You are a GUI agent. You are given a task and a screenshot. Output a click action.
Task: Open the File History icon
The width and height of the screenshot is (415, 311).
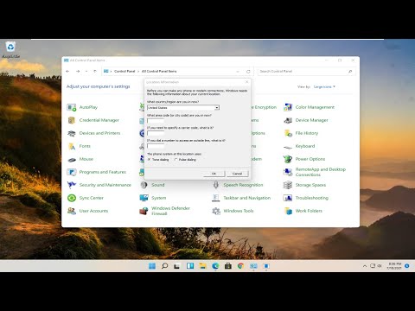(288, 133)
